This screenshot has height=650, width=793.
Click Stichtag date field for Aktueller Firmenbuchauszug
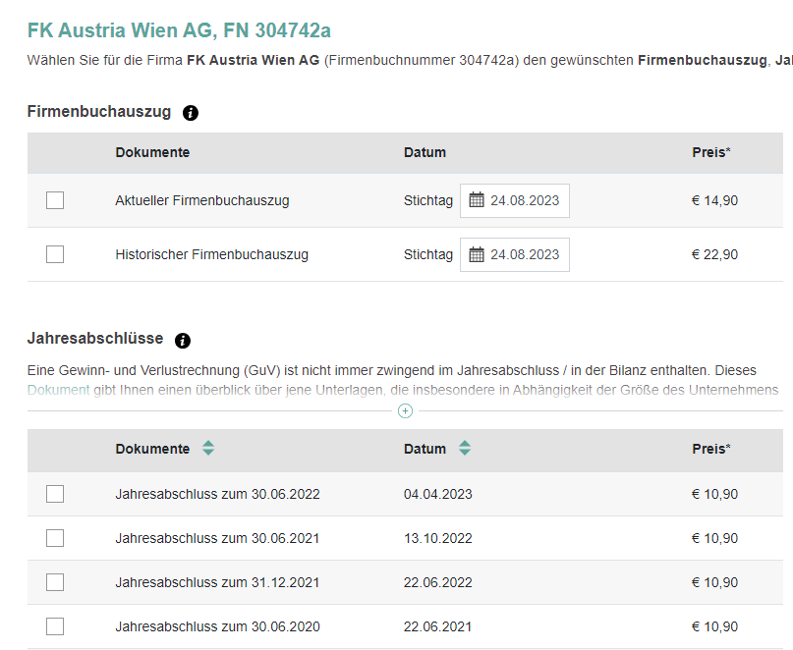tap(525, 200)
